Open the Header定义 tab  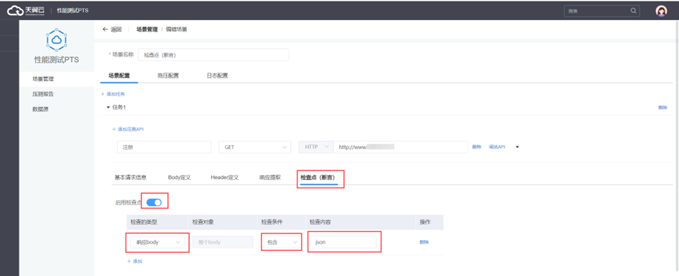(x=225, y=178)
